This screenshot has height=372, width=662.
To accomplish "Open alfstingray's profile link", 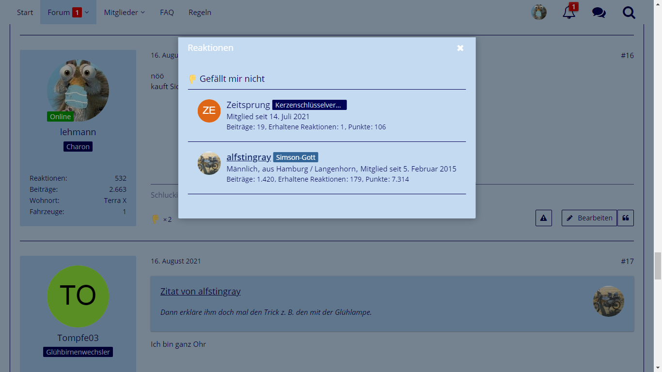I will [249, 157].
